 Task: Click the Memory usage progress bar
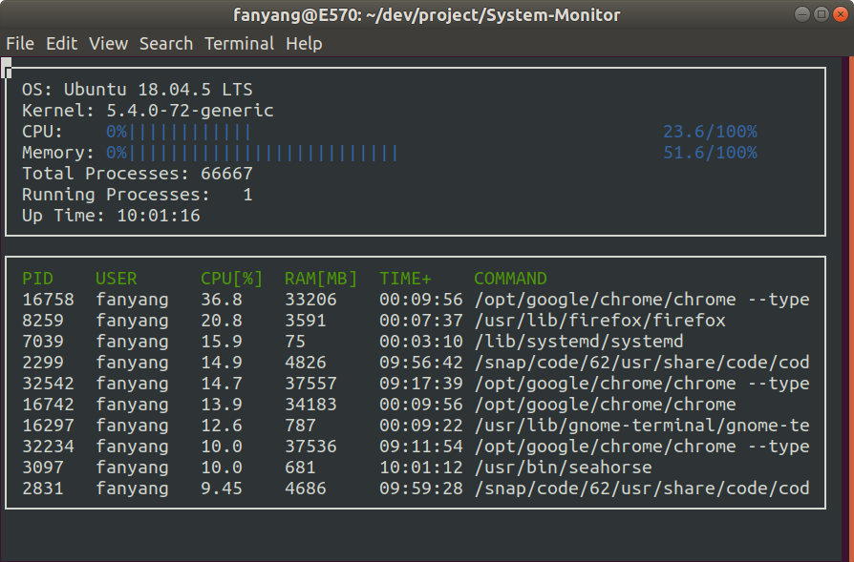pos(263,153)
